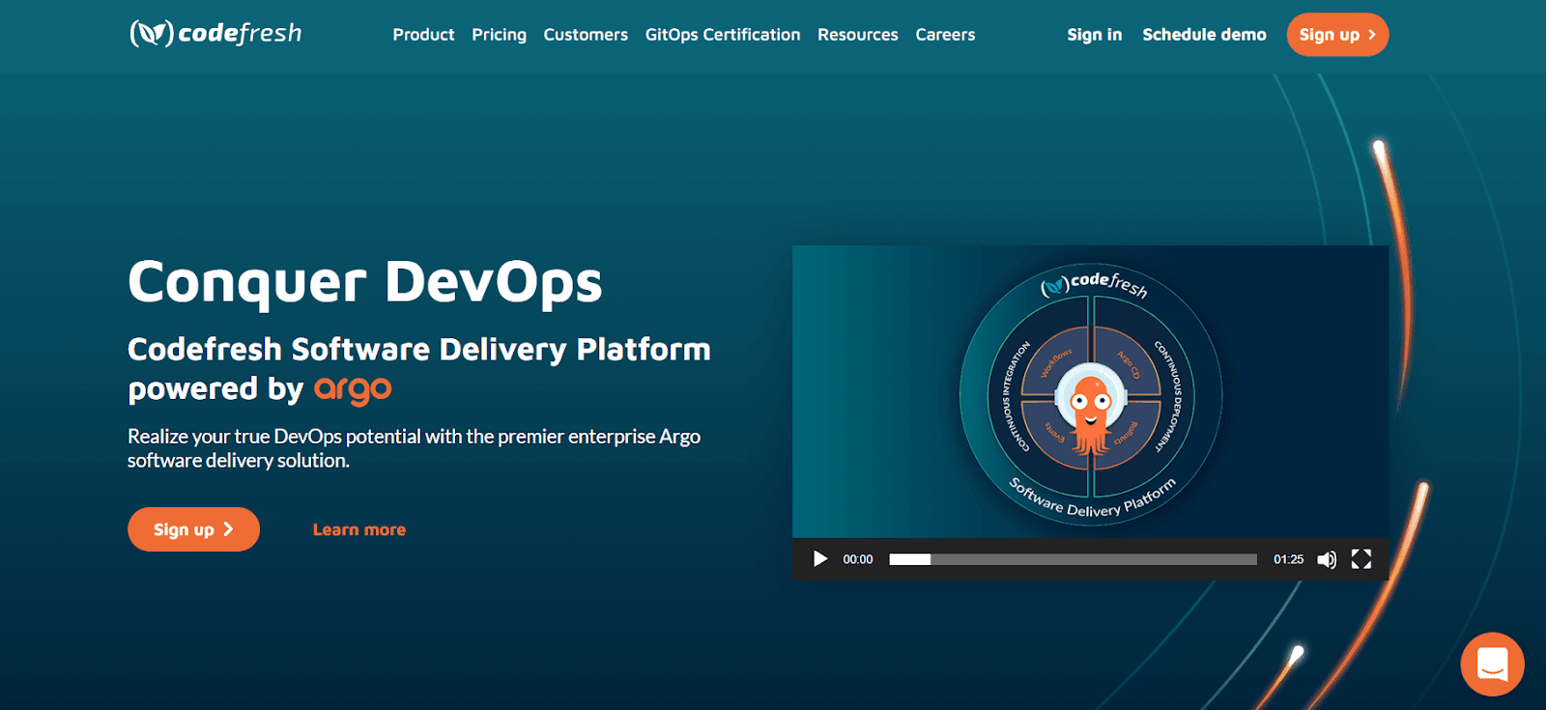The height and width of the screenshot is (710, 1546).
Task: Open the Resources menu
Action: [x=858, y=35]
